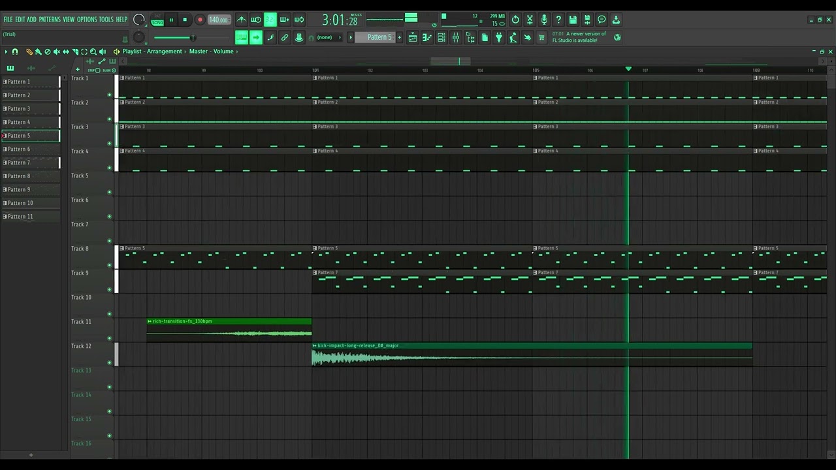Open the PATTERNS menu

click(x=50, y=20)
